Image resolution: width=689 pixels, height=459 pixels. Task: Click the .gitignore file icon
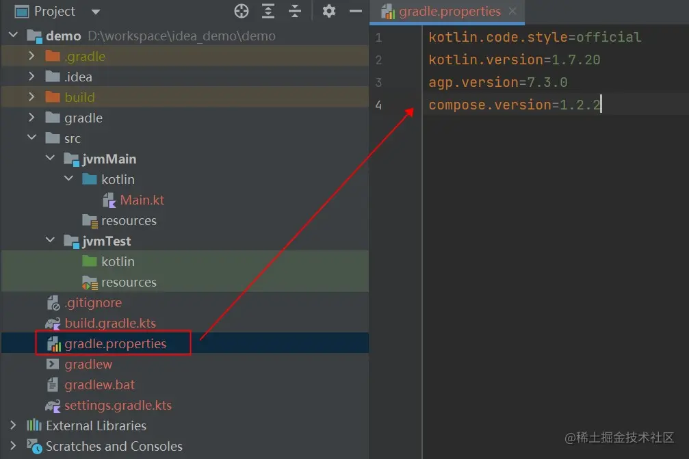click(x=53, y=303)
